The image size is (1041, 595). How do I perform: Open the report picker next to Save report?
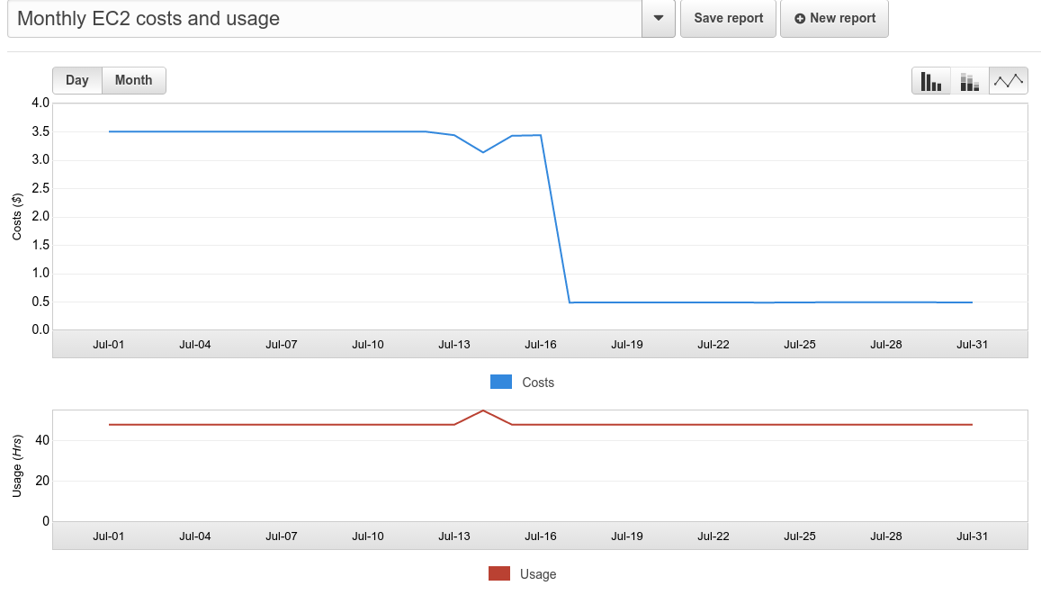pyautogui.click(x=657, y=18)
